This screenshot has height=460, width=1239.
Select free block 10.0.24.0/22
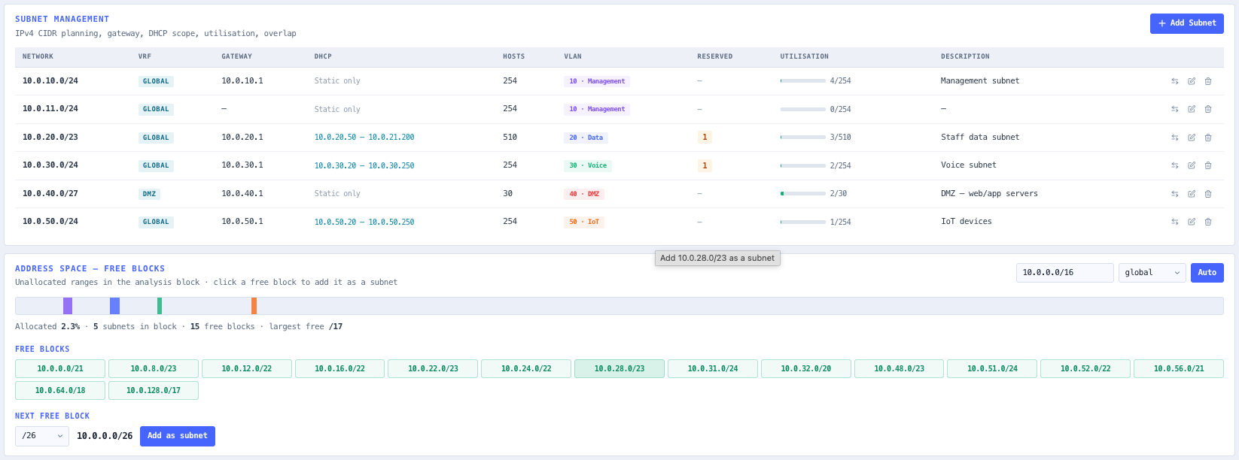[526, 368]
